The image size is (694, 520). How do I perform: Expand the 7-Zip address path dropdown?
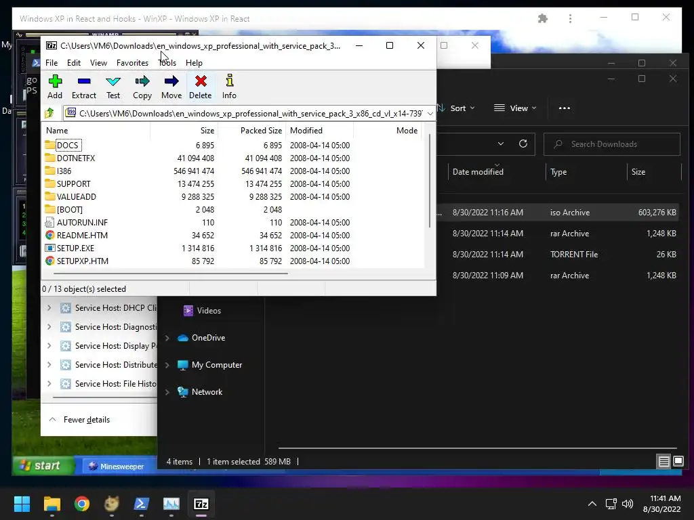[x=430, y=114]
